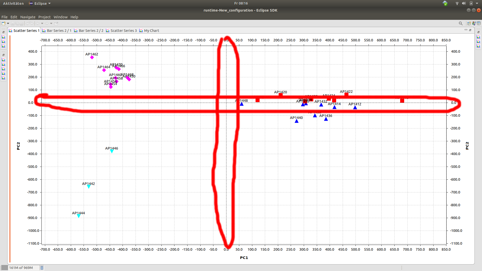Switch to Plug-in Development perspective icon
The image size is (482, 271).
[474, 23]
